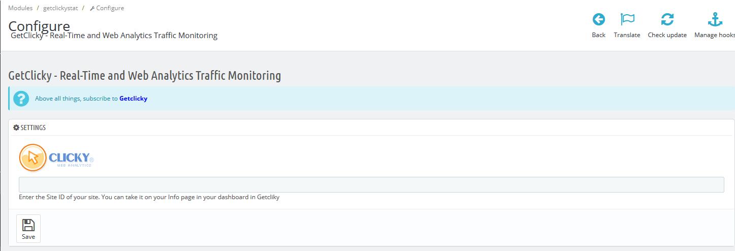735x251 pixels.
Task: Click the Back arrow icon
Action: coord(599,20)
